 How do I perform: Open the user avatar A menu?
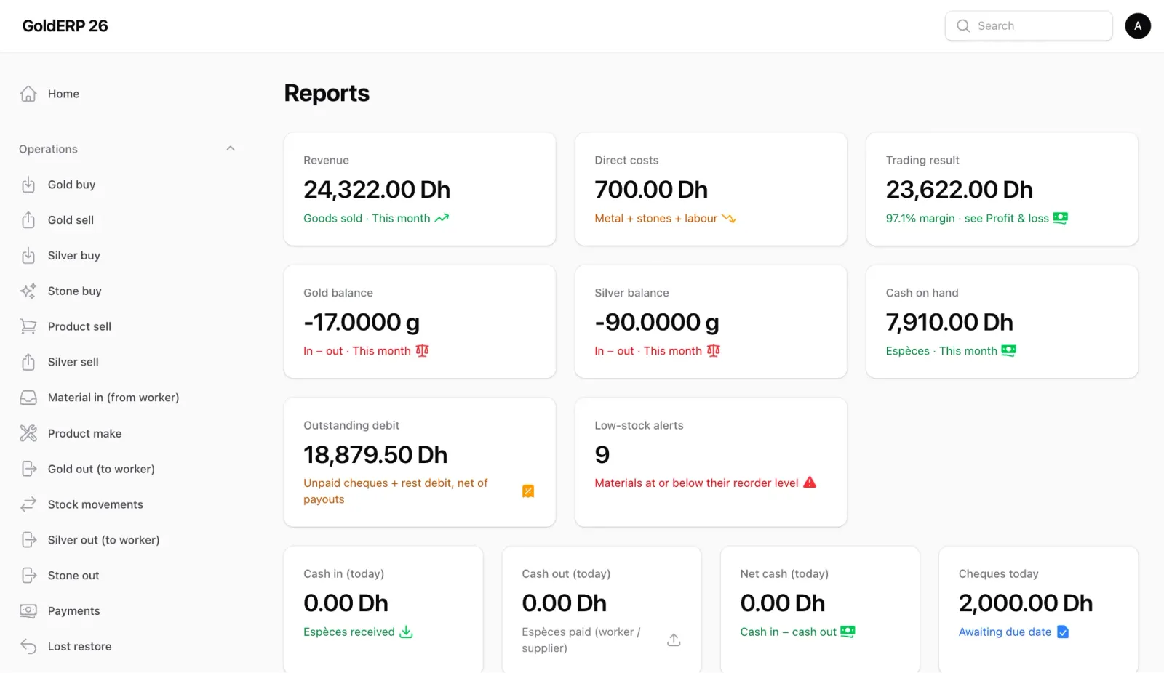(x=1138, y=26)
